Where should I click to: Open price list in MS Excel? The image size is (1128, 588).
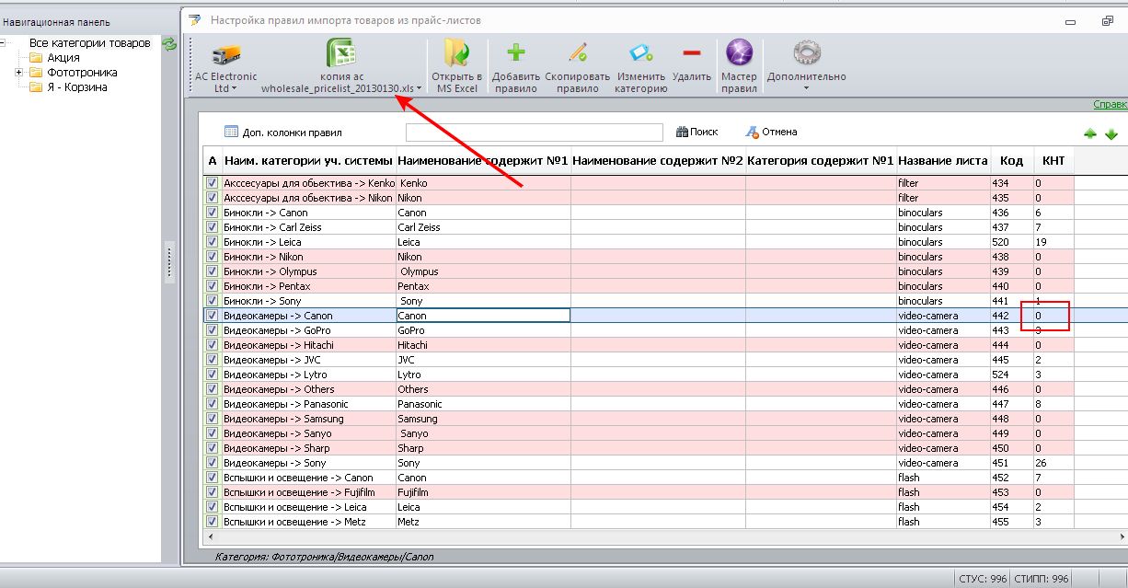[x=457, y=65]
